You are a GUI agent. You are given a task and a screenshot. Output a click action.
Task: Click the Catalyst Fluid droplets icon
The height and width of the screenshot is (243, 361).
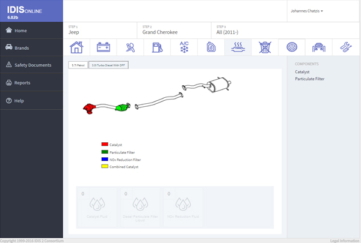pyautogui.click(x=97, y=204)
